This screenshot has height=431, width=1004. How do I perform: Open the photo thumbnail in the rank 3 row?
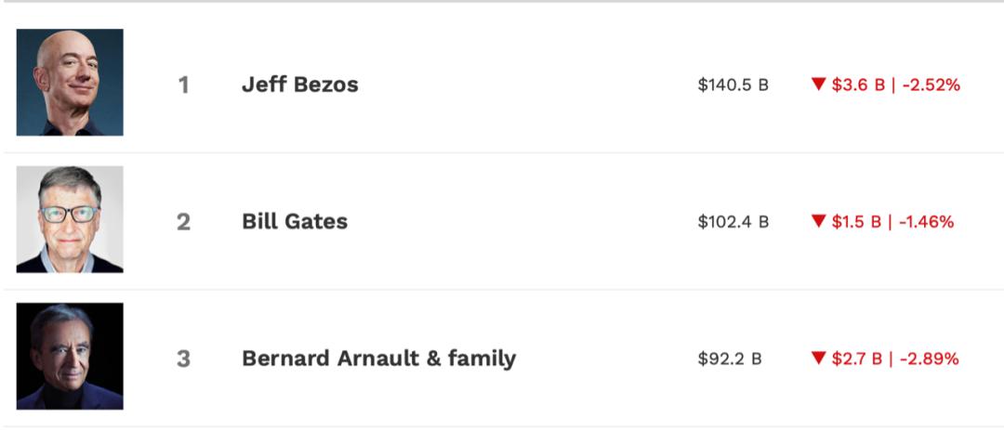(70, 356)
